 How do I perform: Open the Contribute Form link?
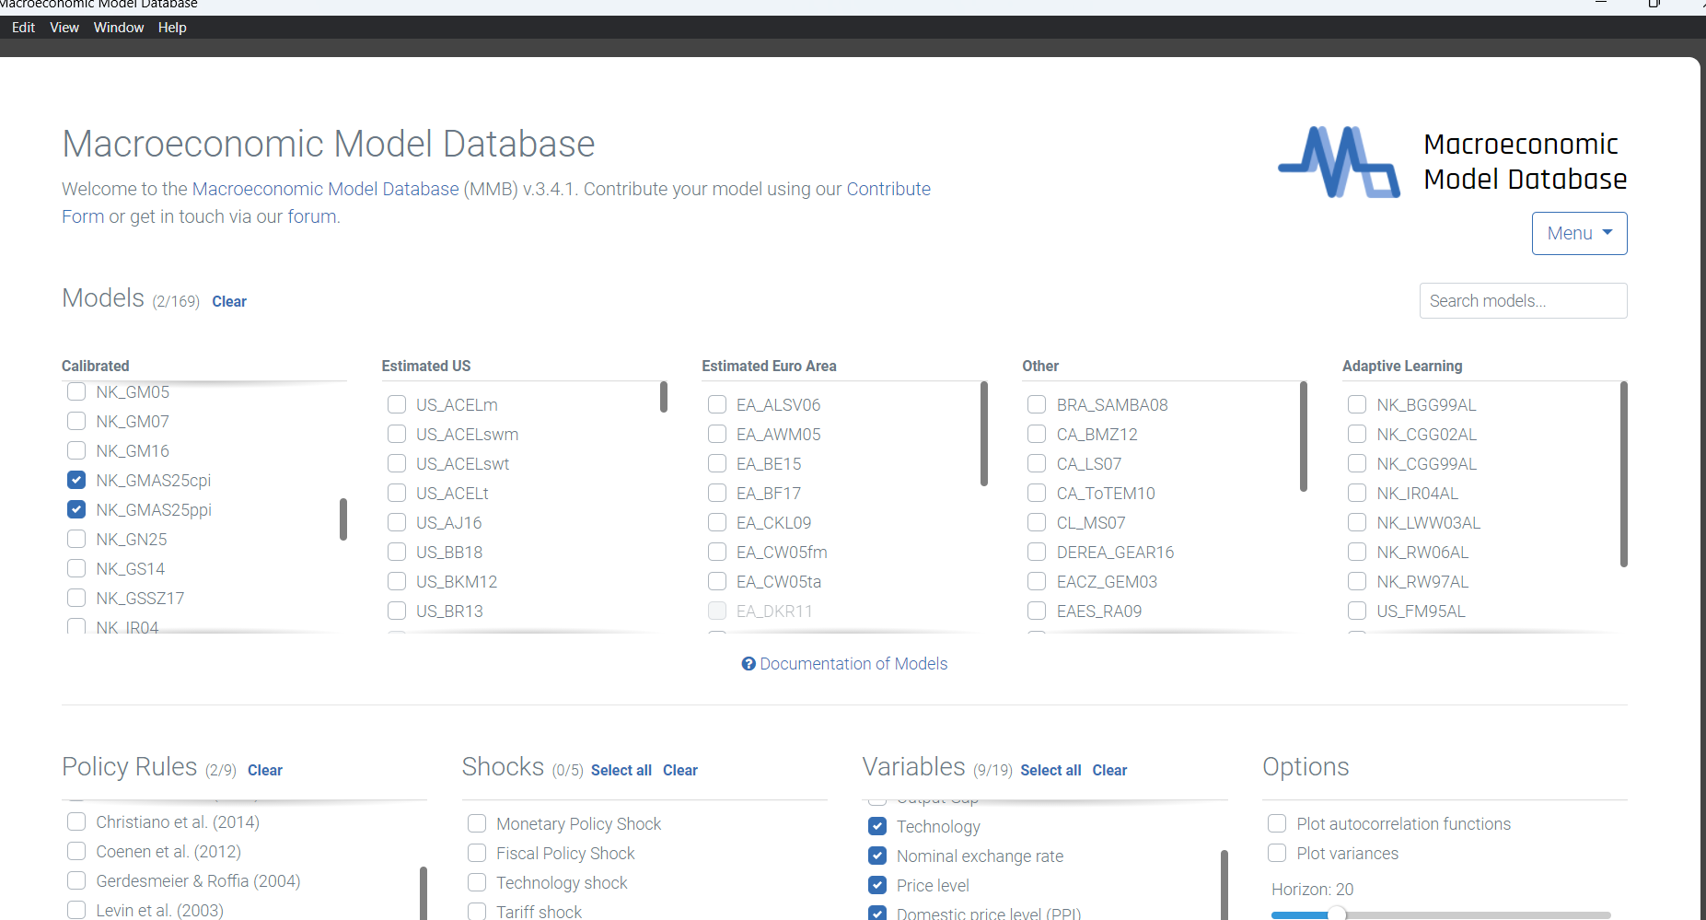tap(888, 190)
